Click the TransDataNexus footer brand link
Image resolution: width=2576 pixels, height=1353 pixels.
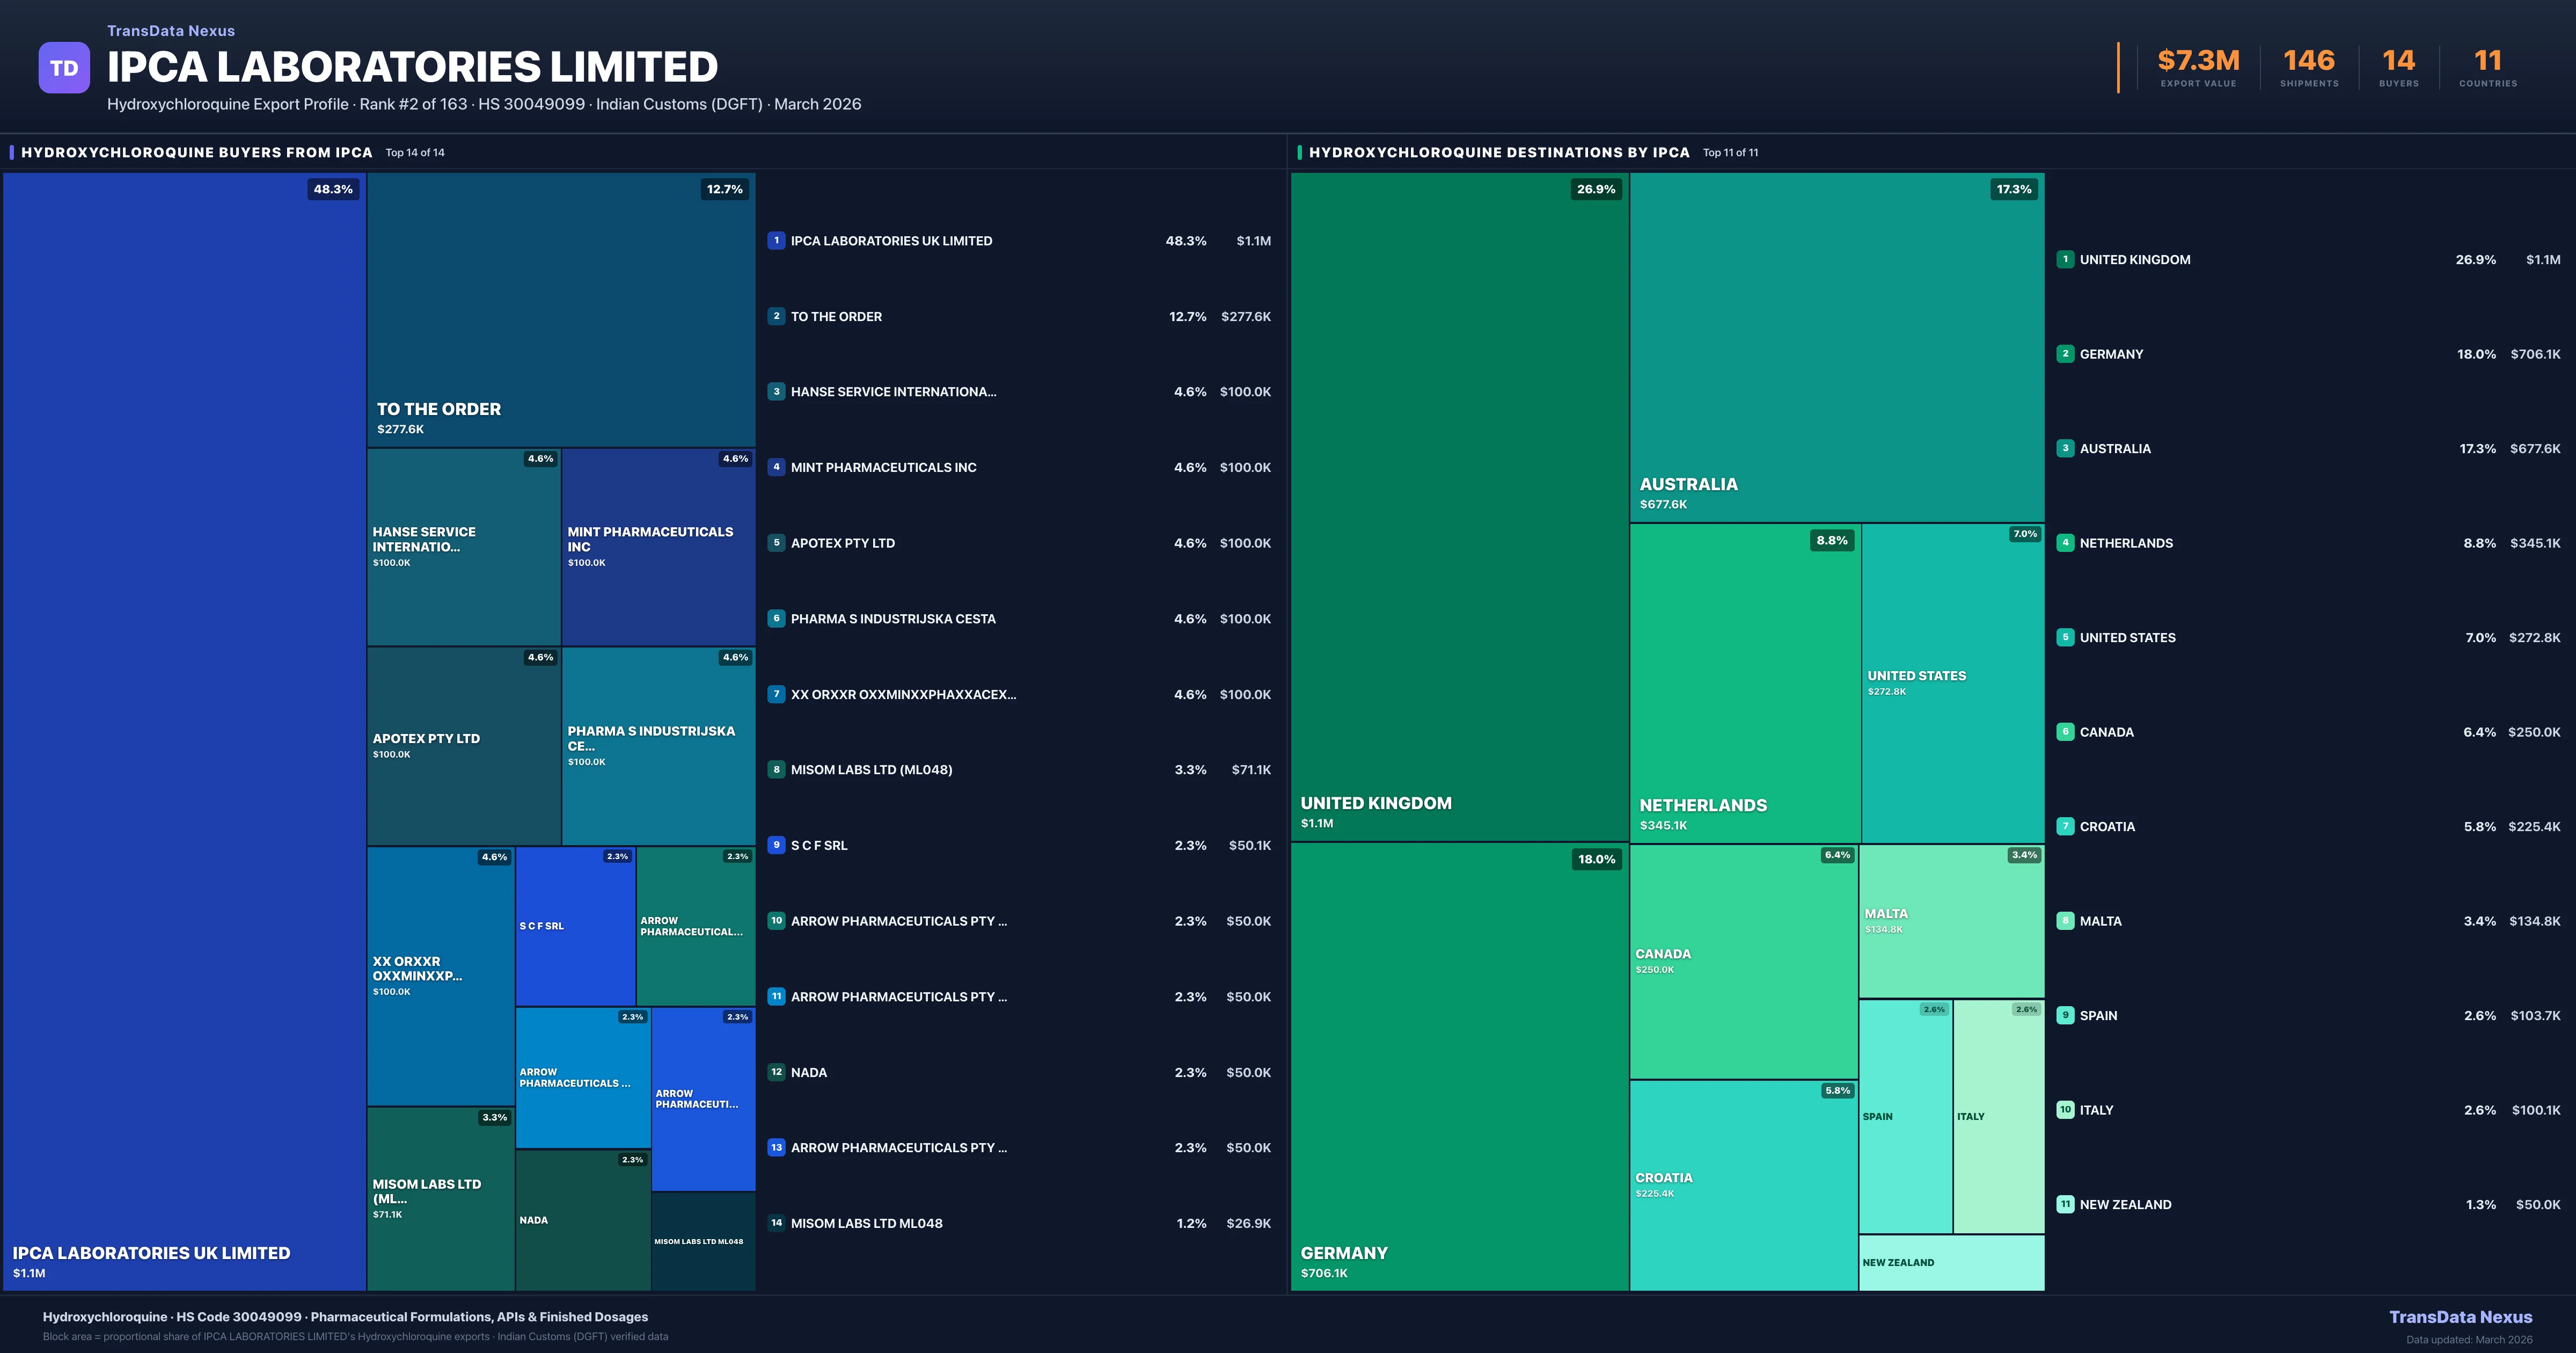[2460, 1317]
